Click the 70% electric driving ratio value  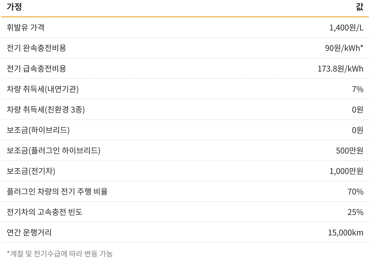(355, 192)
